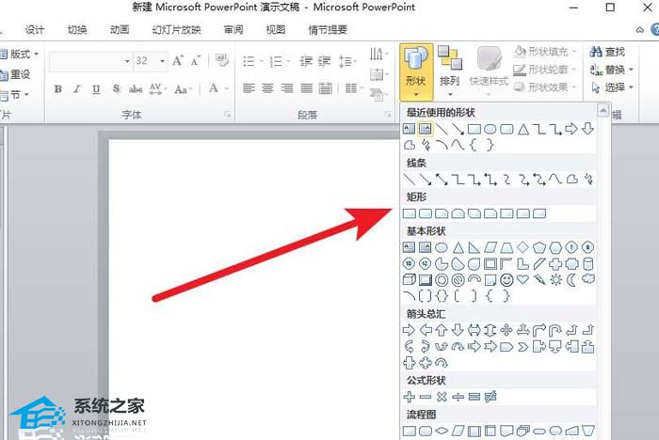This screenshot has height=440, width=659.
Task: Open the 视图 tab
Action: click(276, 30)
